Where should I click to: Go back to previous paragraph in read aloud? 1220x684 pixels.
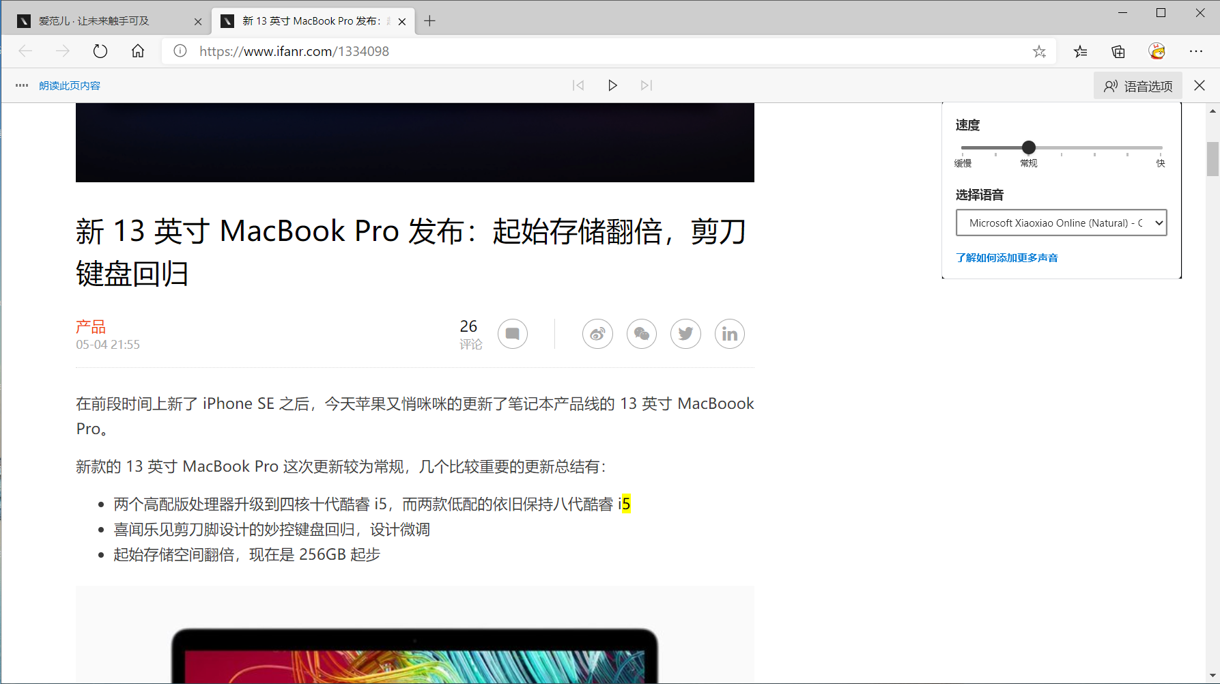tap(578, 85)
